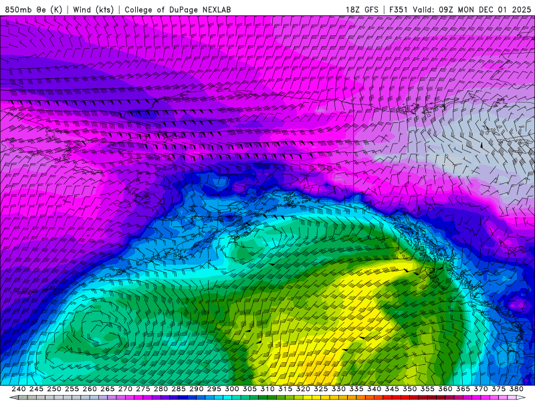Image resolution: width=535 pixels, height=401 pixels.
Task: Click the 285 value on the color scale
Action: click(x=179, y=389)
